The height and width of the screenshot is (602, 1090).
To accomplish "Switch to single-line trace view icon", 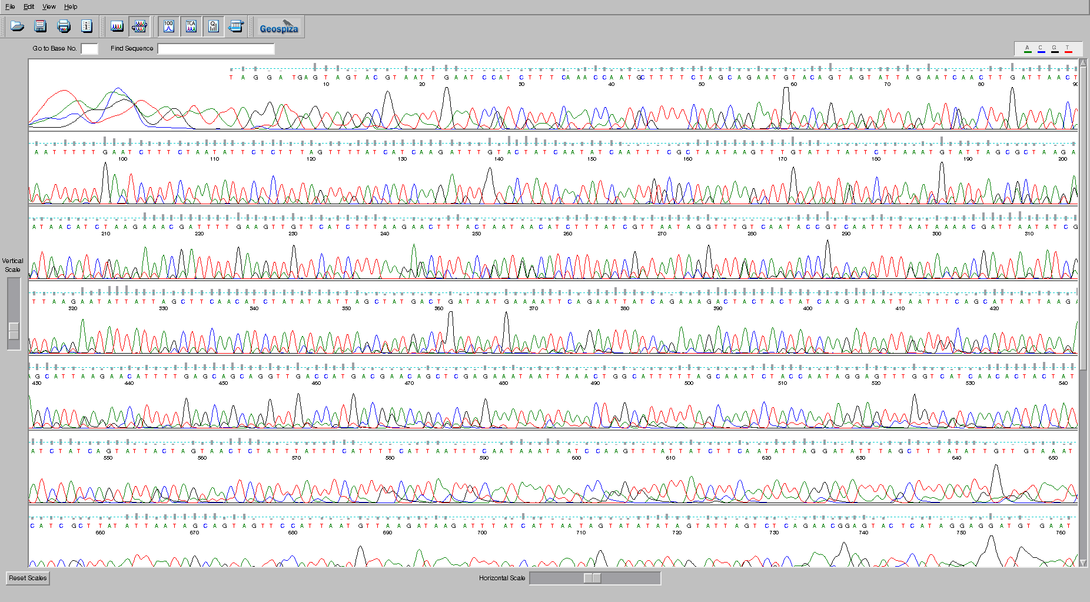I will coord(117,26).
